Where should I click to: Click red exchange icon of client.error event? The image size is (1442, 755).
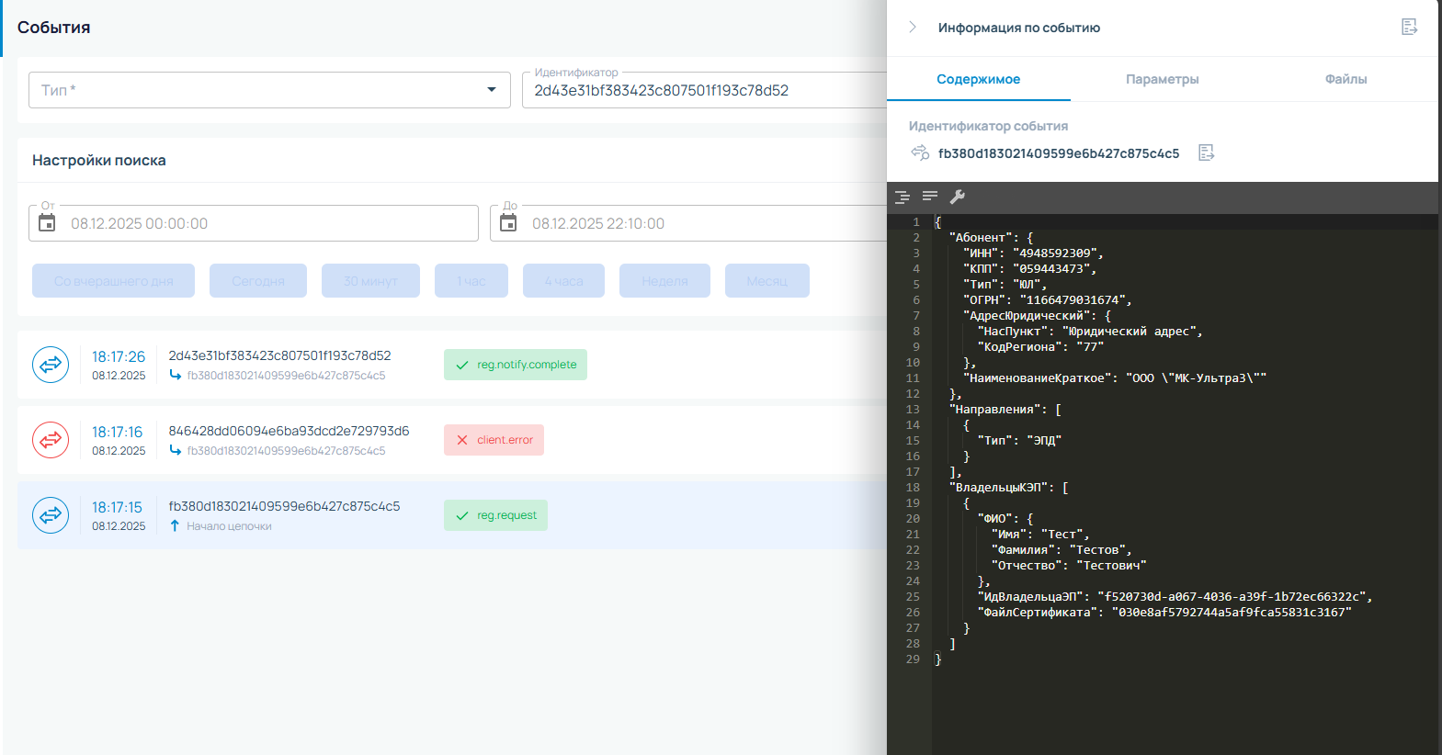pos(51,440)
